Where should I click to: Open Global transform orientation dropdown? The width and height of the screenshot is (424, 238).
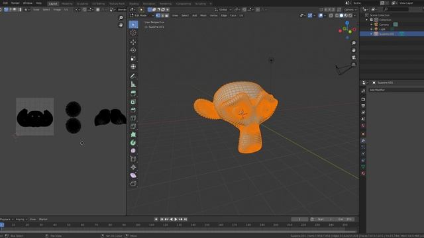223,9
